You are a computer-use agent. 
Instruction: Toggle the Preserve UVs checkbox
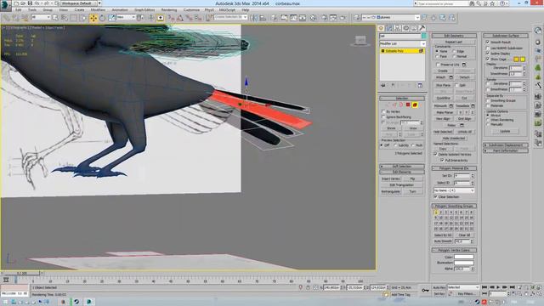point(438,65)
